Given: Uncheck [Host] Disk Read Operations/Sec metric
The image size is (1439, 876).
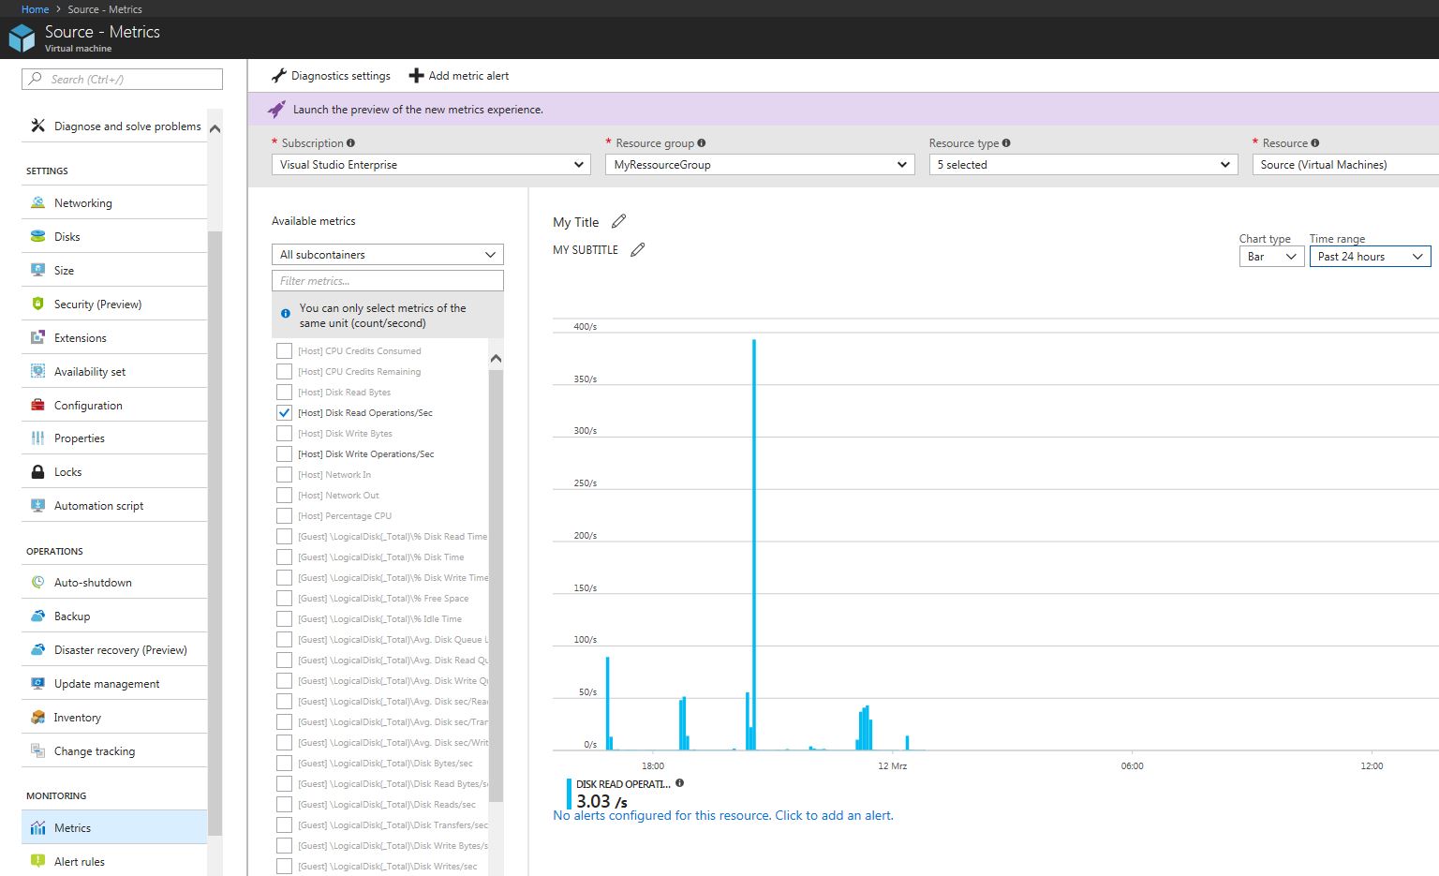Looking at the screenshot, I should click(285, 412).
